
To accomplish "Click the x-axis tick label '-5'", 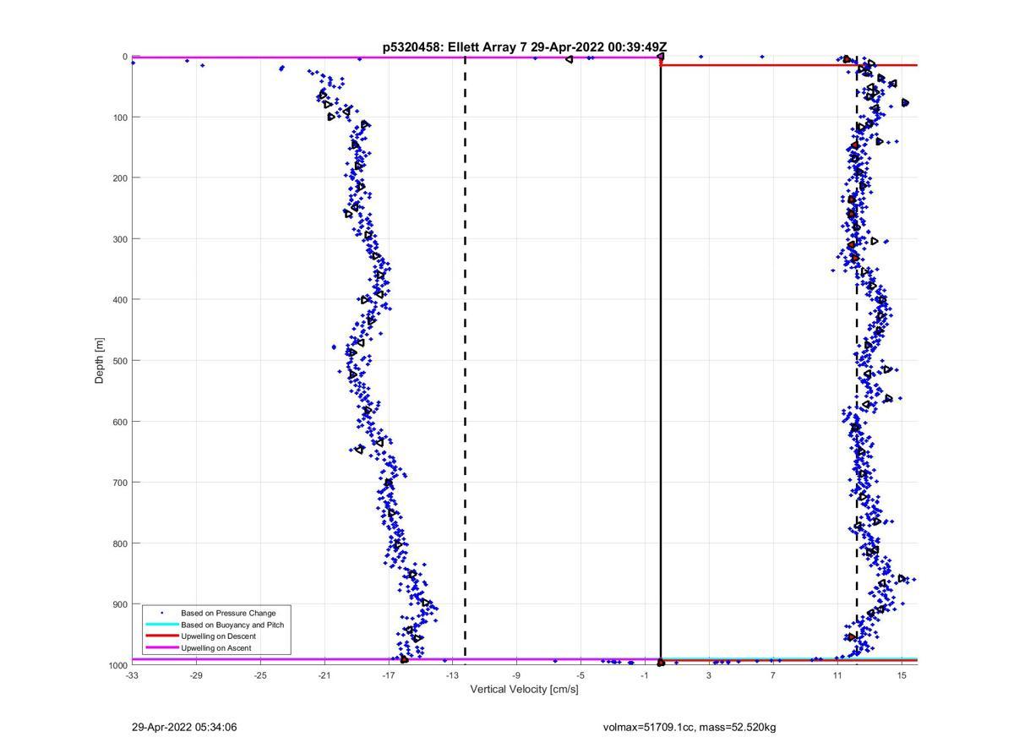I will pos(581,675).
